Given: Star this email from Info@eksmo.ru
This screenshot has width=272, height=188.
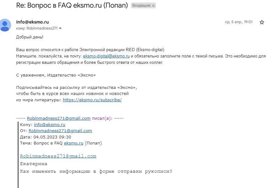Looking at the screenshot, I should click(262, 22).
